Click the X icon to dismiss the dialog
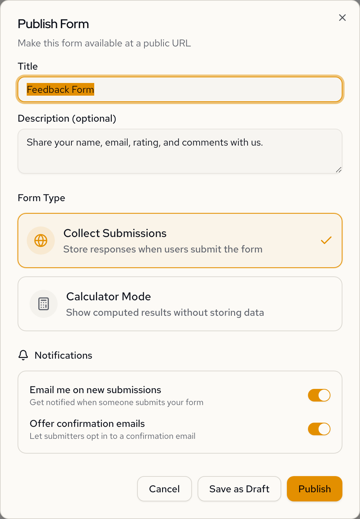This screenshot has height=519, width=360. tap(342, 17)
